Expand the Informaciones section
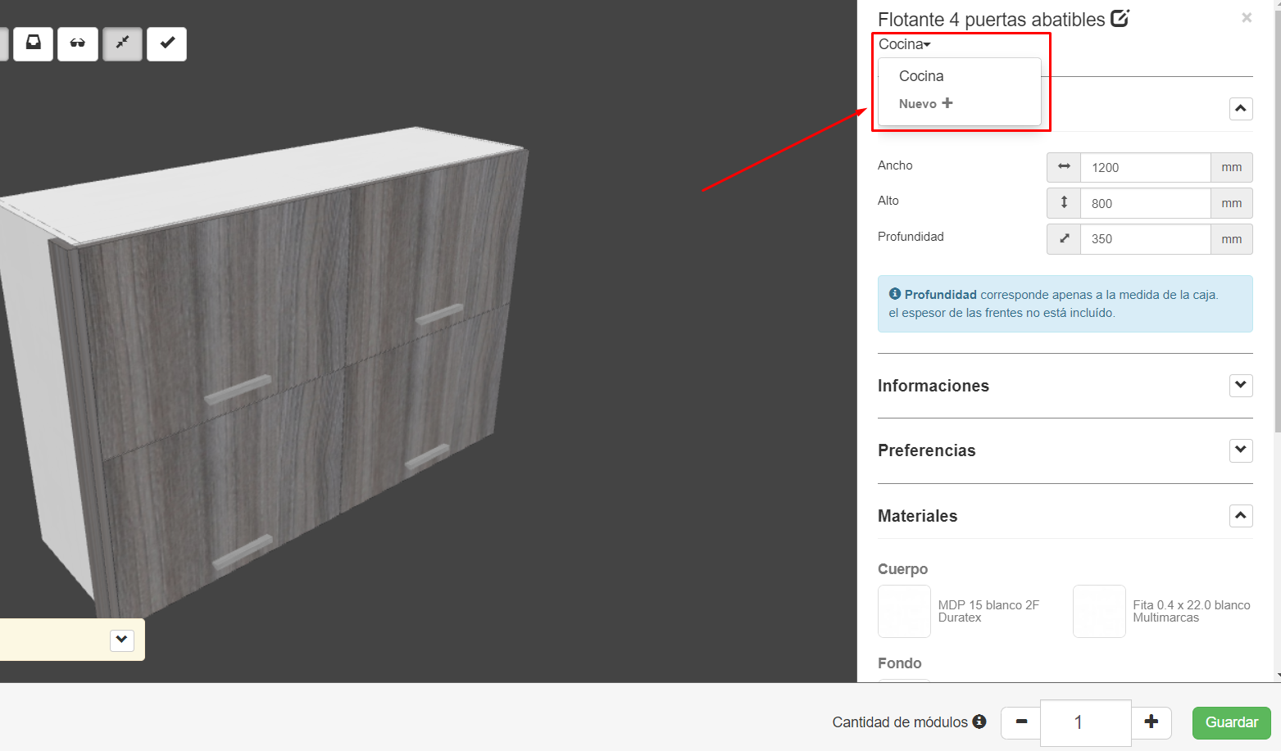Screen dimensions: 1281x751 [x=1241, y=385]
